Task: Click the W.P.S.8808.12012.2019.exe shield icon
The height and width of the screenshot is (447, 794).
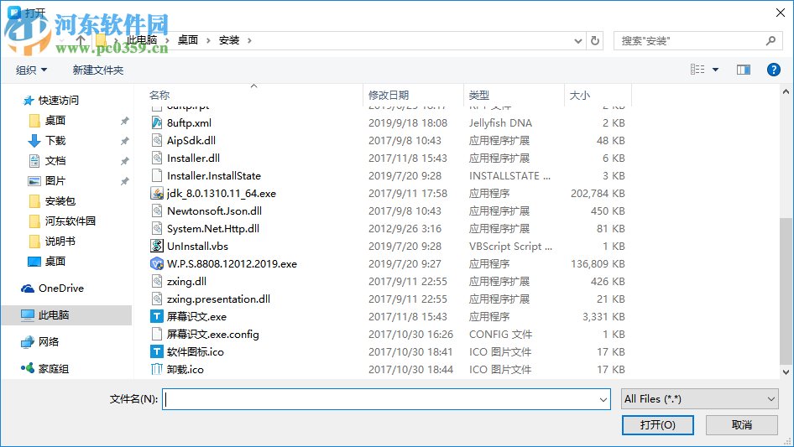Action: pyautogui.click(x=157, y=263)
